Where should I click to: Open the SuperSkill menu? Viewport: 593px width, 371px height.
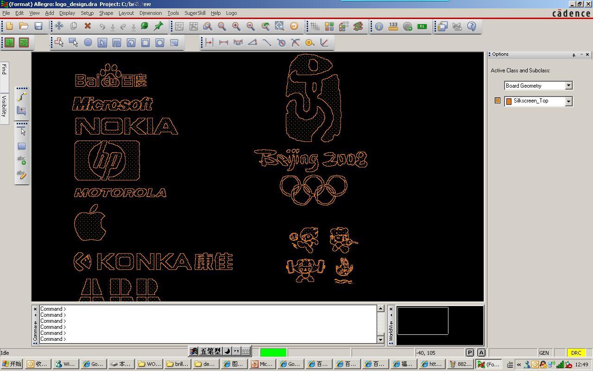[195, 13]
